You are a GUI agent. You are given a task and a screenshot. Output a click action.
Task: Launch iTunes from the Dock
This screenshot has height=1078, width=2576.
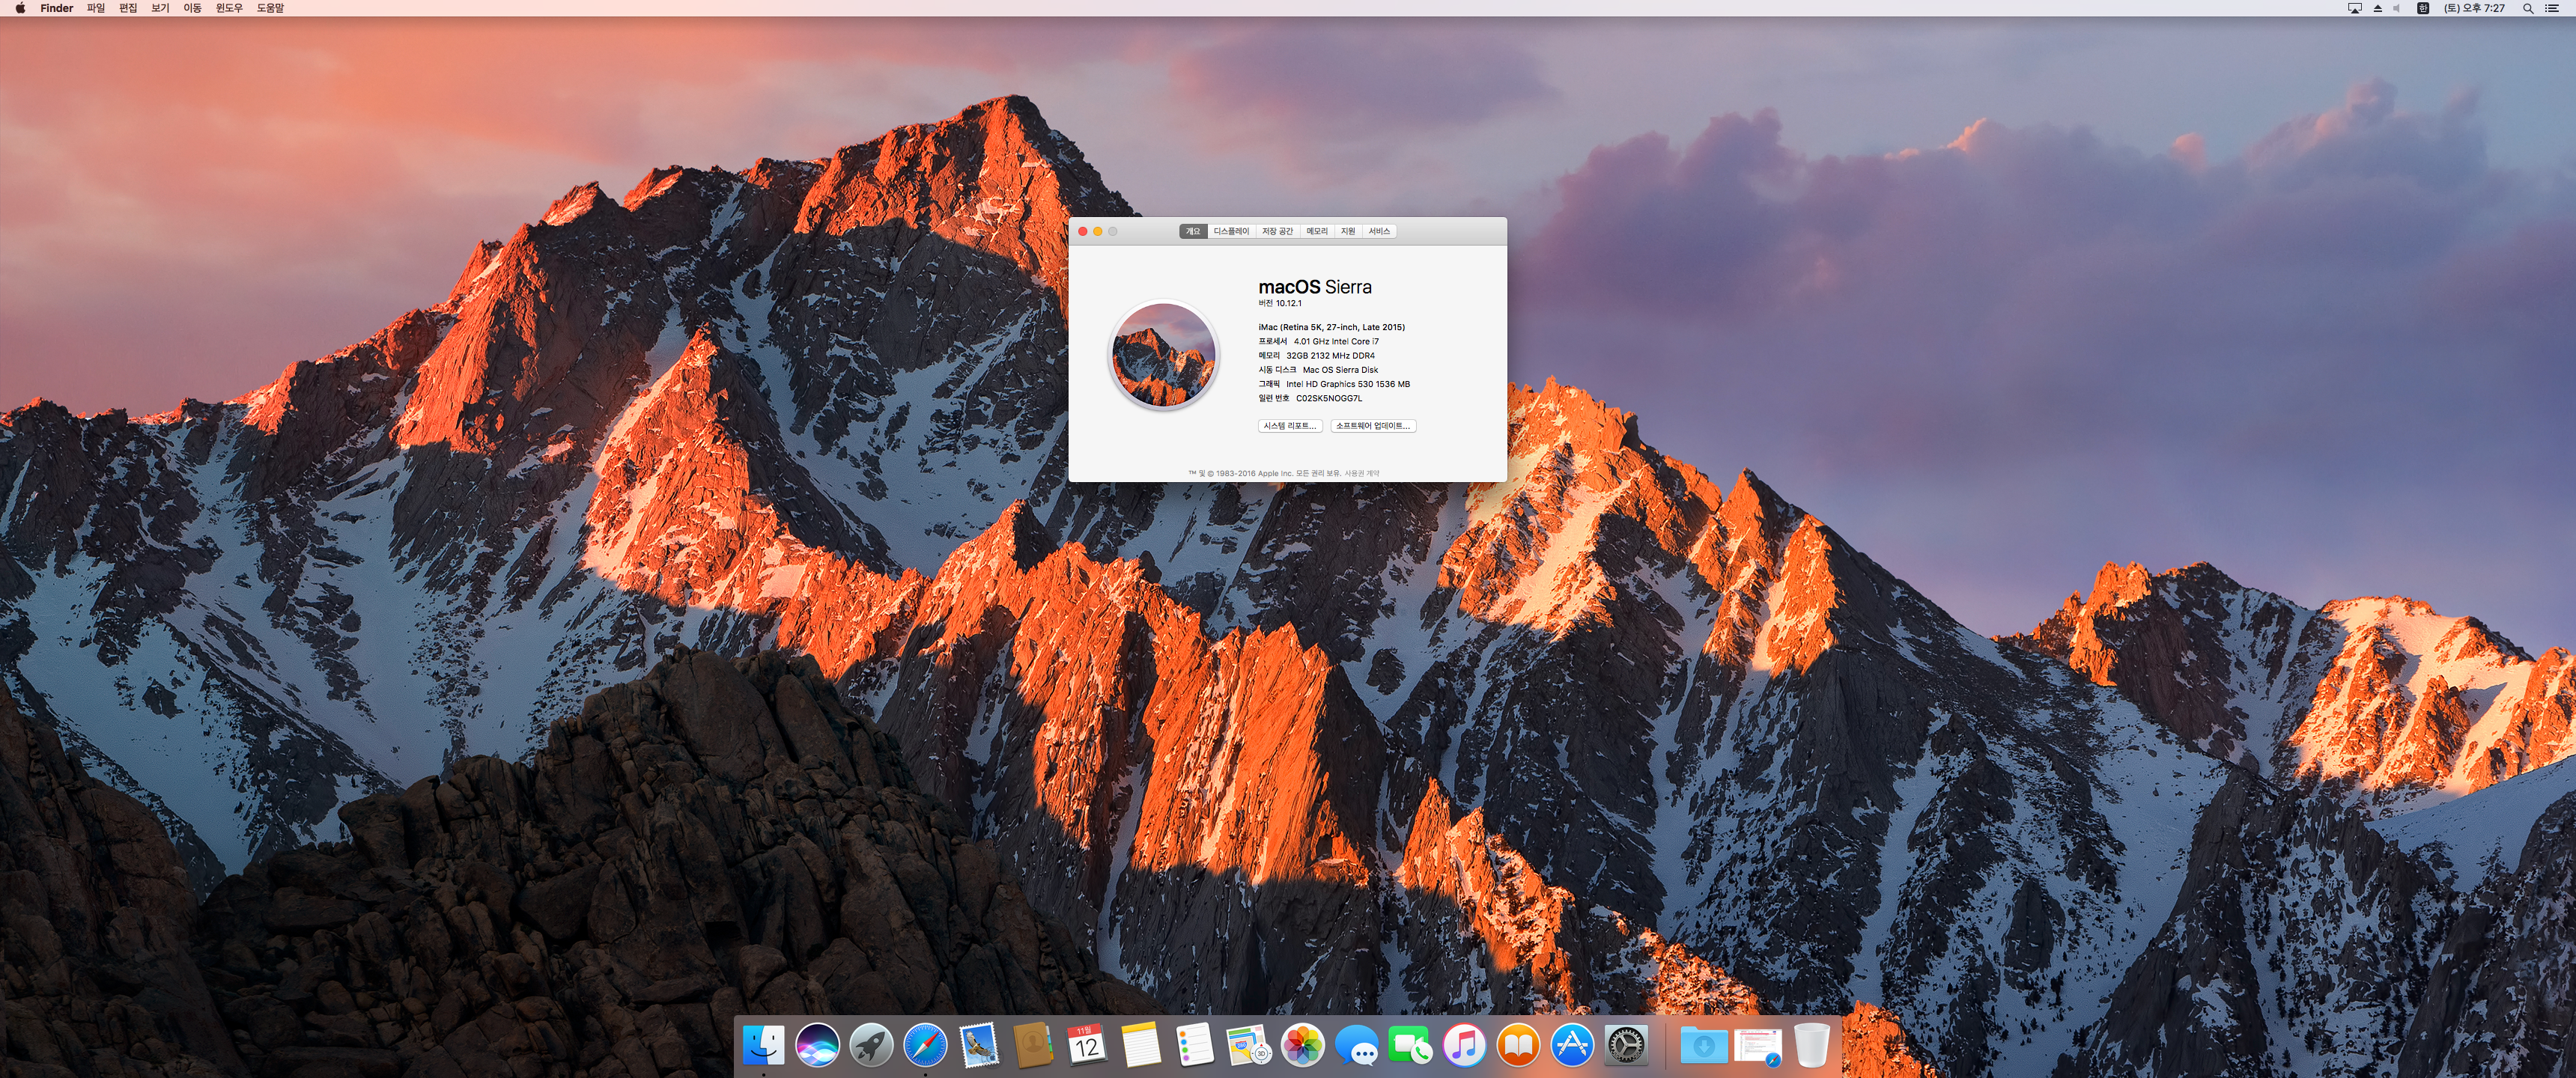1465,1046
